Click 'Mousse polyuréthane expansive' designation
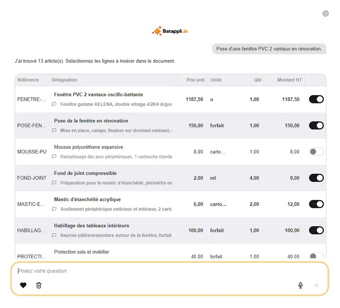 (x=88, y=147)
